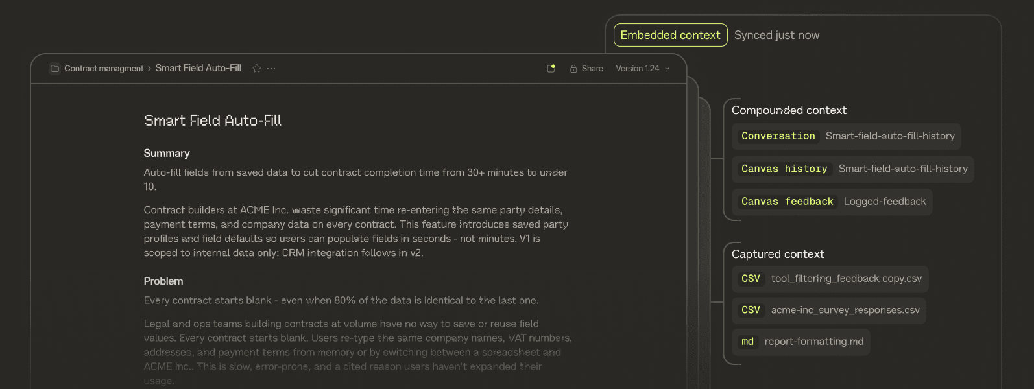Open Canvas history Smart-field-auto-fill-history item

click(853, 169)
